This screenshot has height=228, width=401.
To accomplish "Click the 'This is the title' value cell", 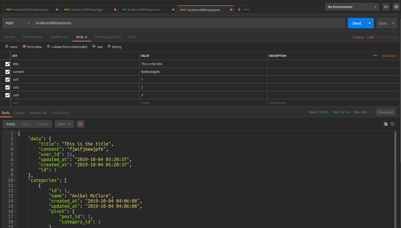I will [203, 64].
